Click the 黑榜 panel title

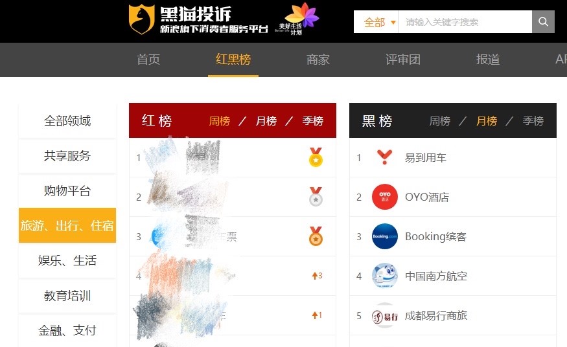tap(376, 120)
